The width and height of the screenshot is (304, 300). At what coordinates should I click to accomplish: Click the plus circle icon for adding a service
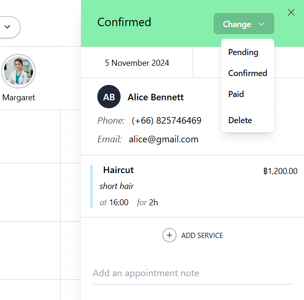tap(169, 235)
